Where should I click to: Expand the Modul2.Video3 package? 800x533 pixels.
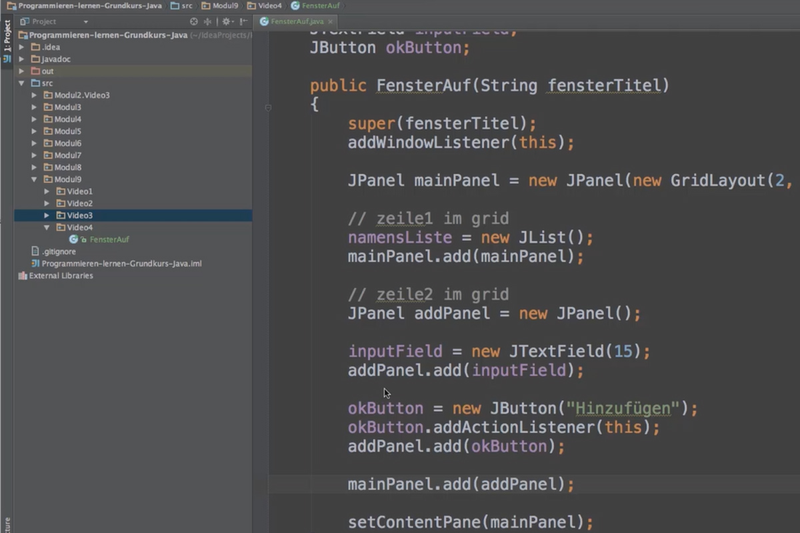pyautogui.click(x=35, y=95)
